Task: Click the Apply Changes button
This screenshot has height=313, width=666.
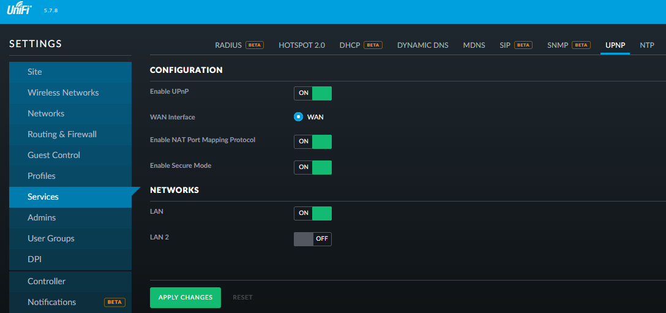Action: tap(185, 297)
